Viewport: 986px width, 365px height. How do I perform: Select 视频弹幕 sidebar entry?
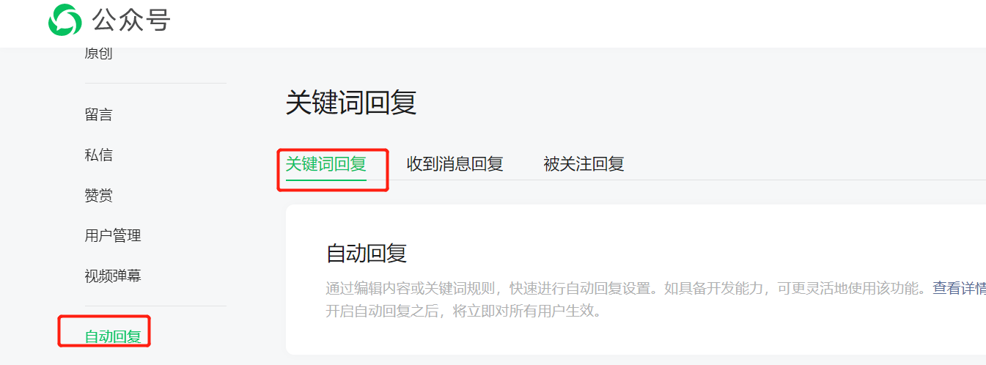113,276
